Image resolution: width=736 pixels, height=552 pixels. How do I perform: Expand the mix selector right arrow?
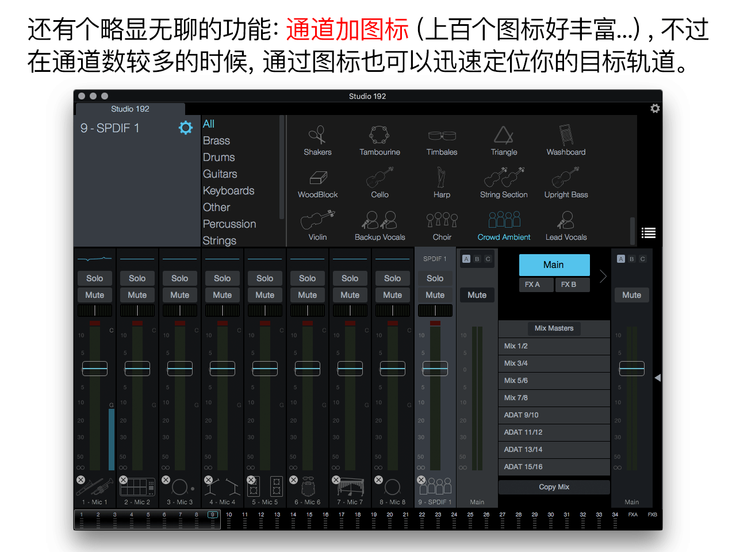tap(603, 276)
